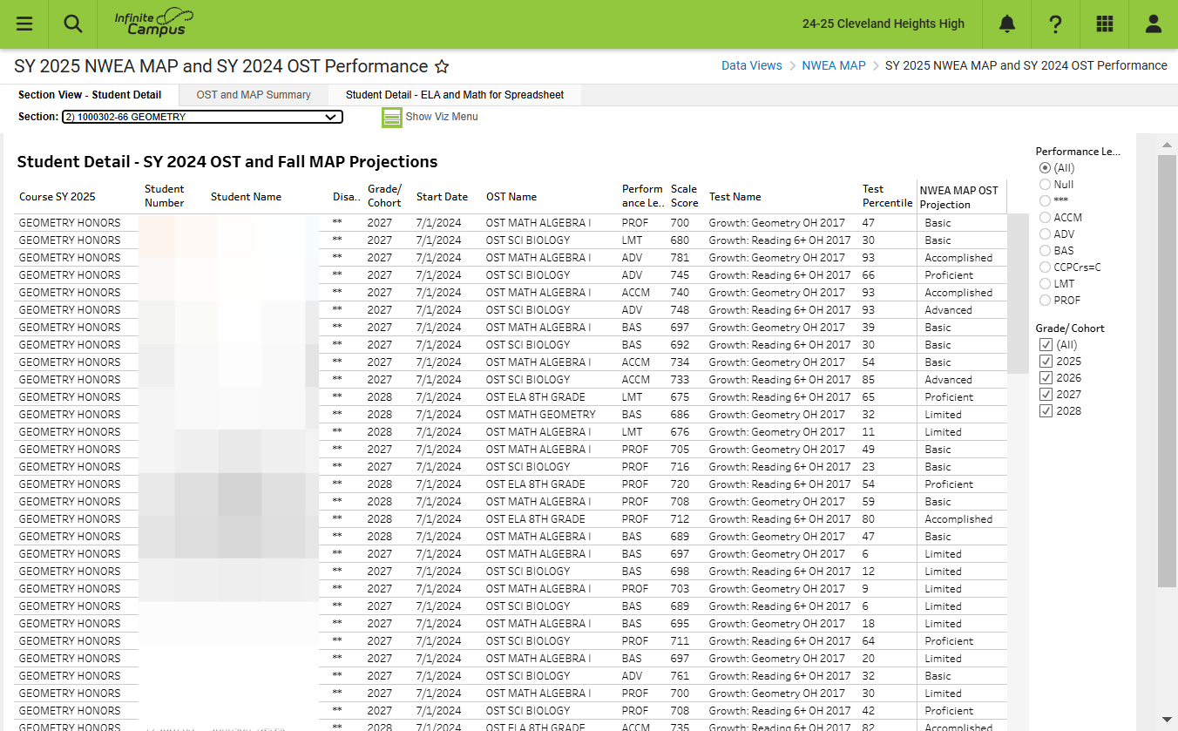Click the Test Percentile column header
Screen dimensions: 1178x731
click(887, 196)
